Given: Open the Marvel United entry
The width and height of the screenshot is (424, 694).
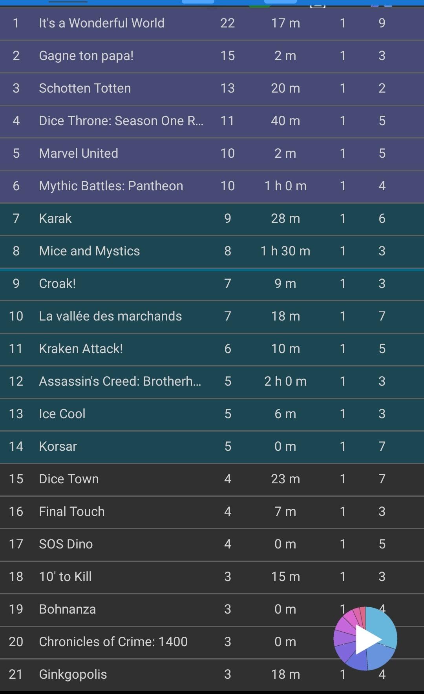Looking at the screenshot, I should coord(212,154).
